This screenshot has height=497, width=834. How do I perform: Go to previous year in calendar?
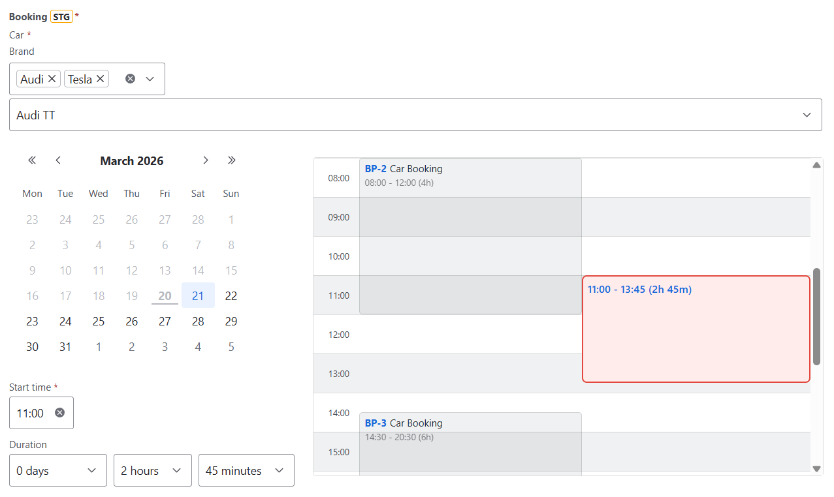(32, 160)
